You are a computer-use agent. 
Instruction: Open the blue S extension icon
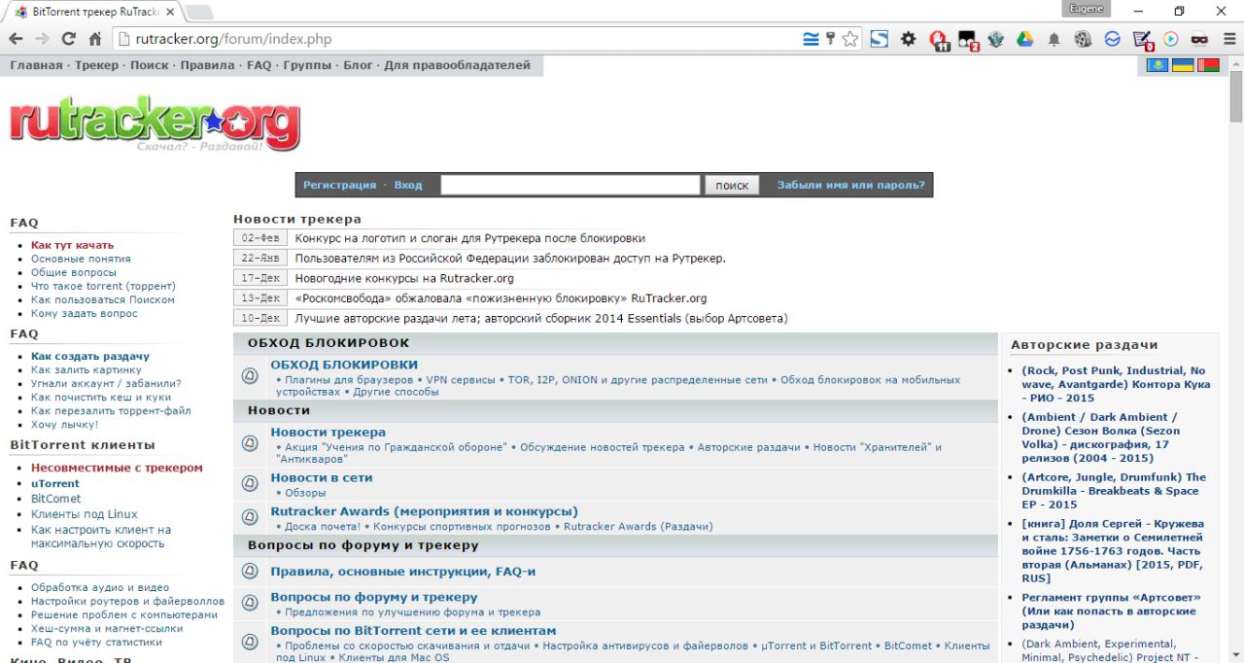[879, 39]
